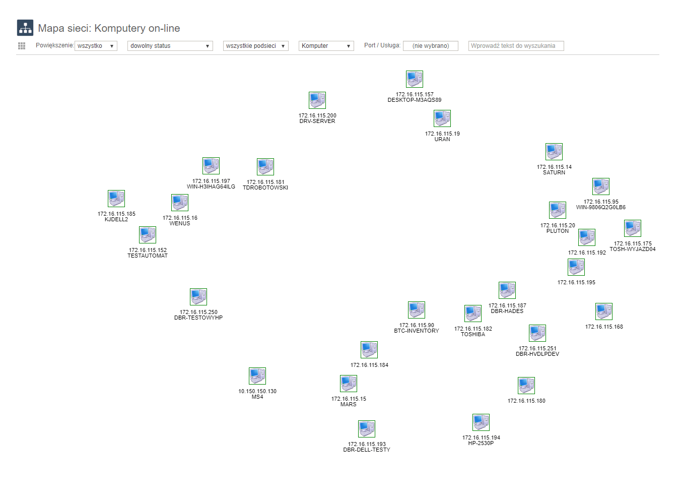The height and width of the screenshot is (501, 679).
Task: Select the DBR-HVDLPDEV computer icon
Action: (537, 333)
